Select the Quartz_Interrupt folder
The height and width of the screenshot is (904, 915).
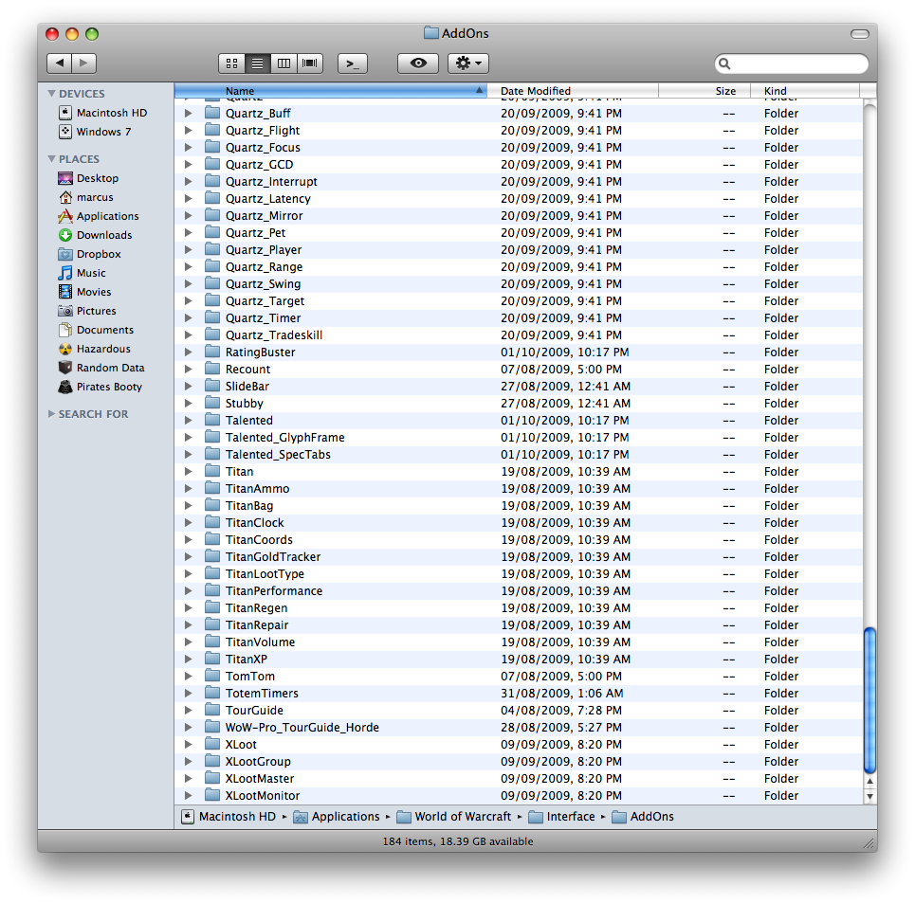519,181
